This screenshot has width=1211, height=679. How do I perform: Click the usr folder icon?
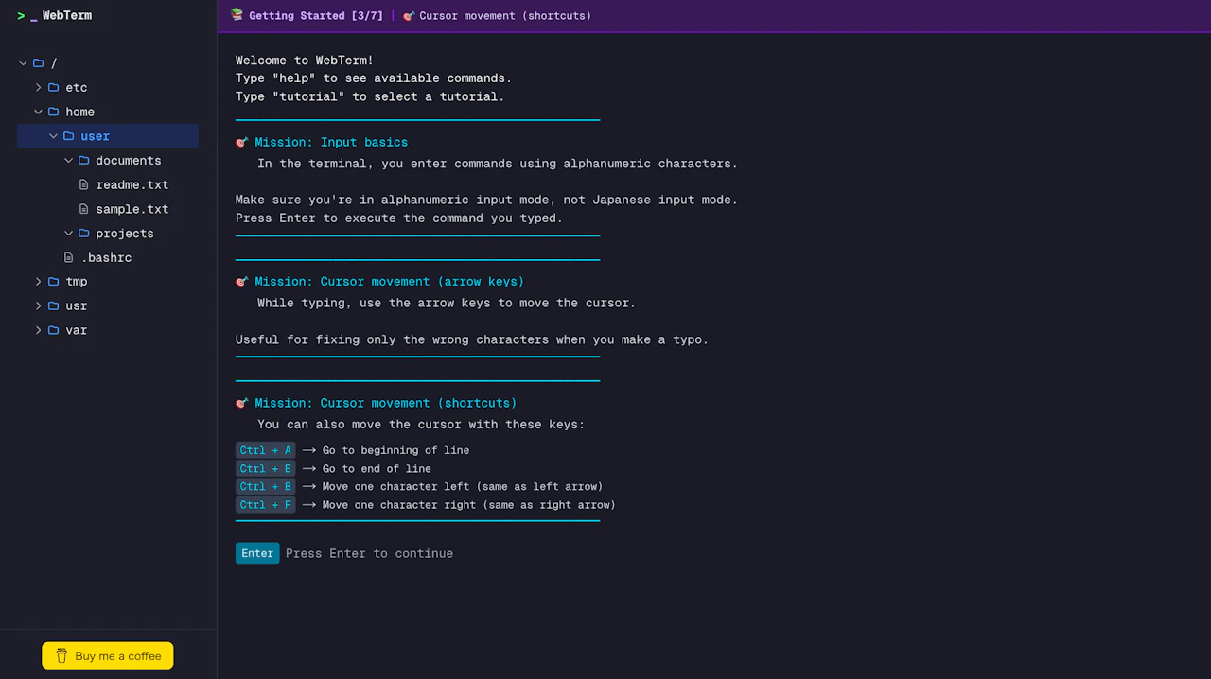click(x=53, y=306)
